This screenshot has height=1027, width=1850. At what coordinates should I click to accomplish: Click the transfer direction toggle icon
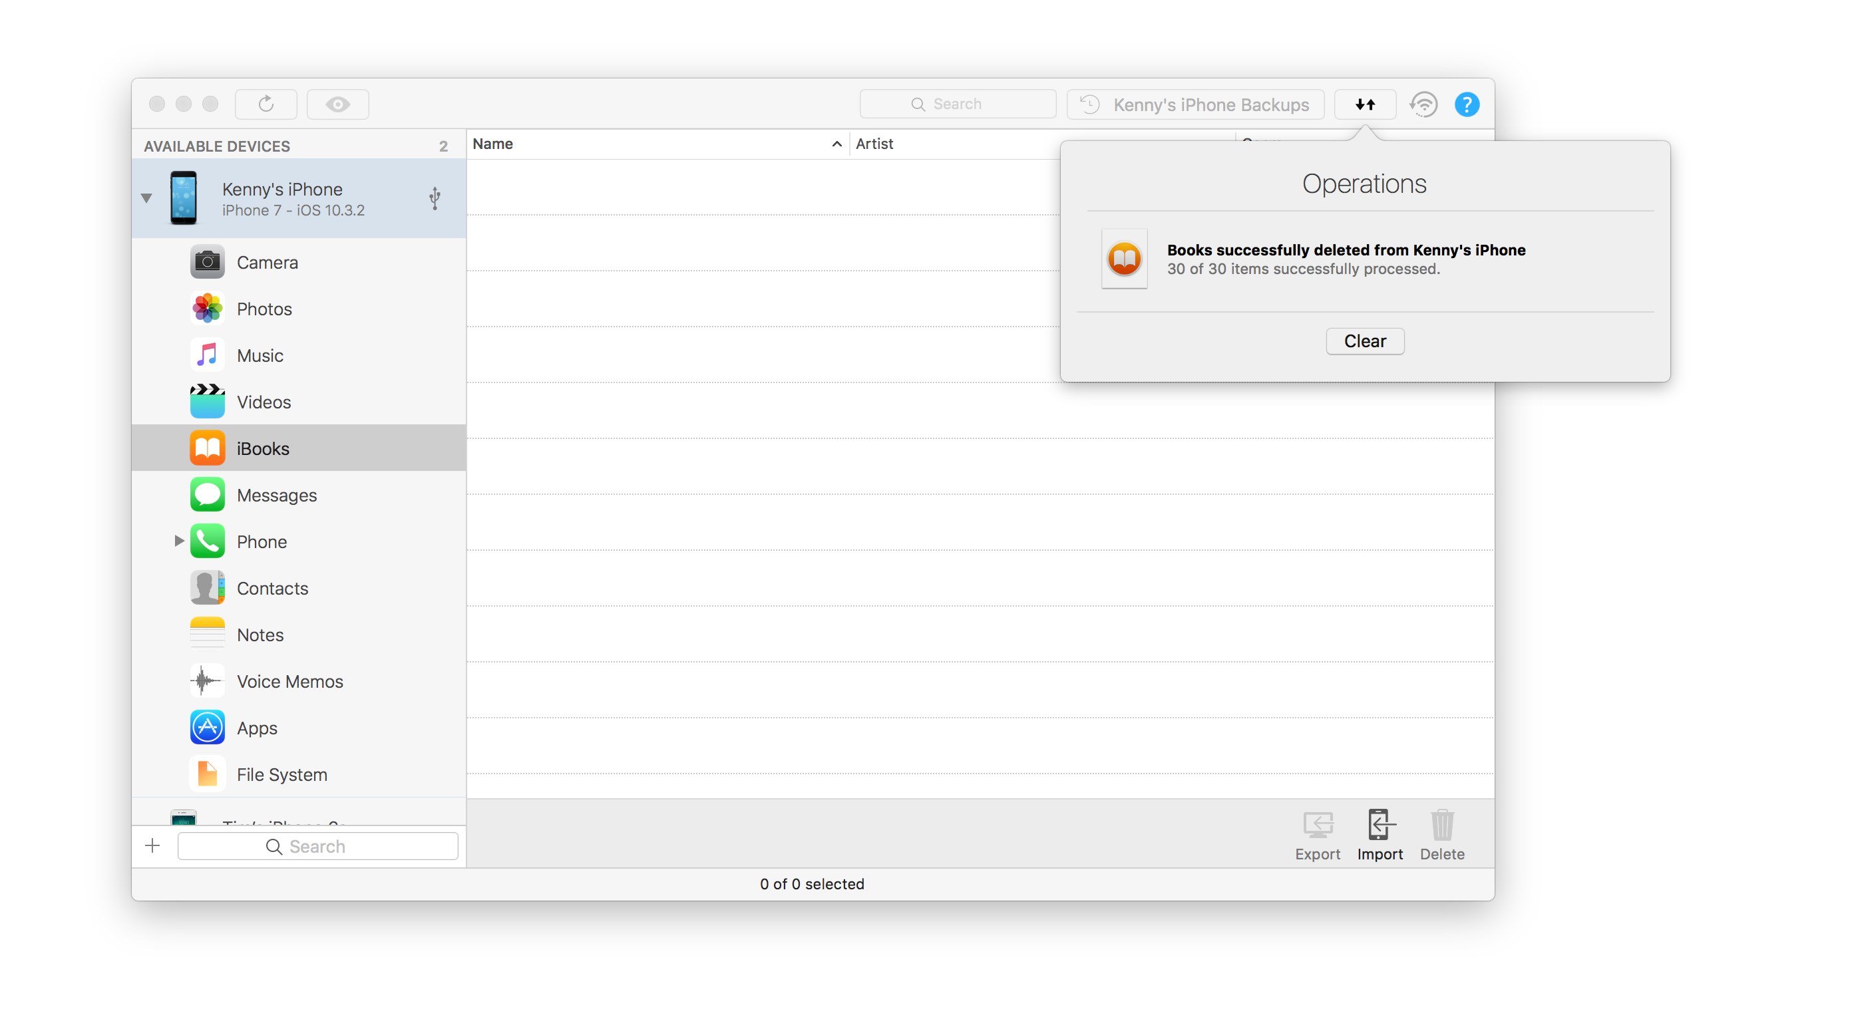tap(1366, 102)
